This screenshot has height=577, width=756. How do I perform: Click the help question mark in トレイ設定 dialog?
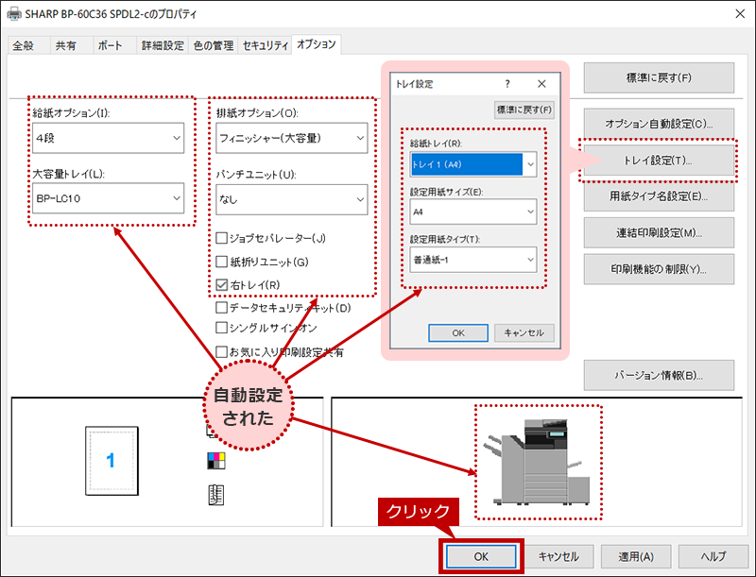pyautogui.click(x=507, y=84)
